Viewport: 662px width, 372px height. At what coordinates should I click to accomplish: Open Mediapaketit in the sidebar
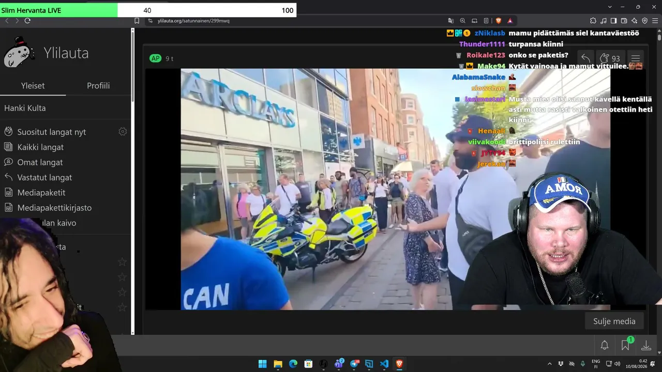[41, 193]
